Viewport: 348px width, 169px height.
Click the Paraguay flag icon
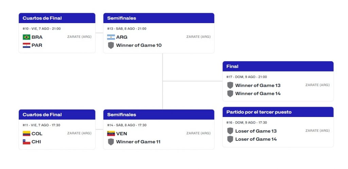click(27, 45)
